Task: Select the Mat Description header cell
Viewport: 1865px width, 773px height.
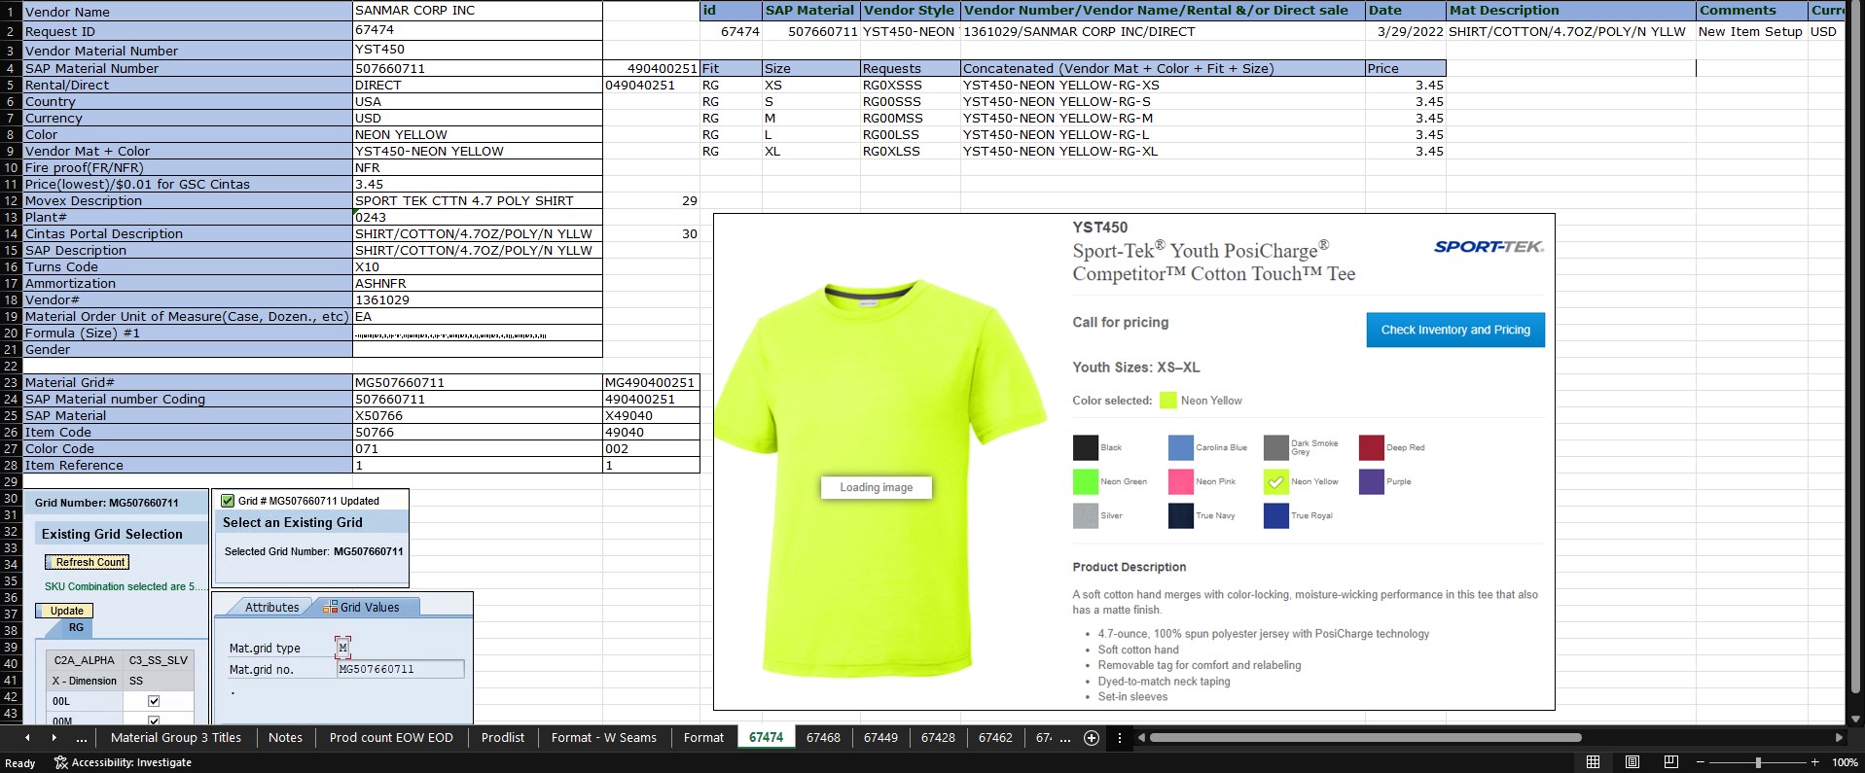Action: [x=1571, y=11]
